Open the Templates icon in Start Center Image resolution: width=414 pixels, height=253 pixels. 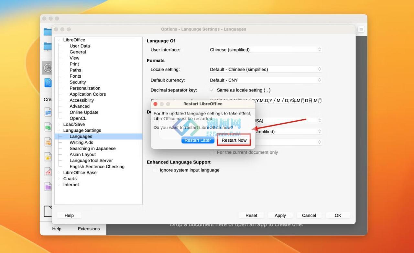click(48, 82)
